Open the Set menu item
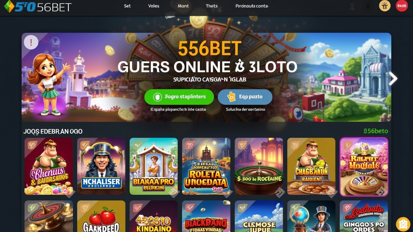Viewport: 413px width, 232px height. (127, 6)
